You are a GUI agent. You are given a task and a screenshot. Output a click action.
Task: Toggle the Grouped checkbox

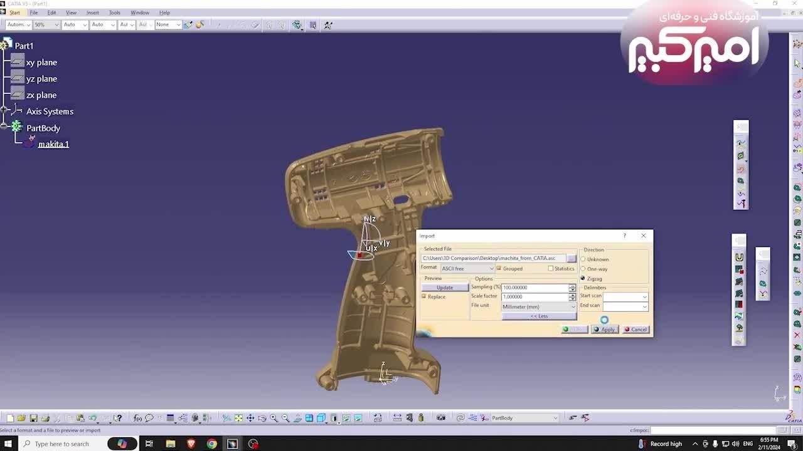click(x=499, y=269)
